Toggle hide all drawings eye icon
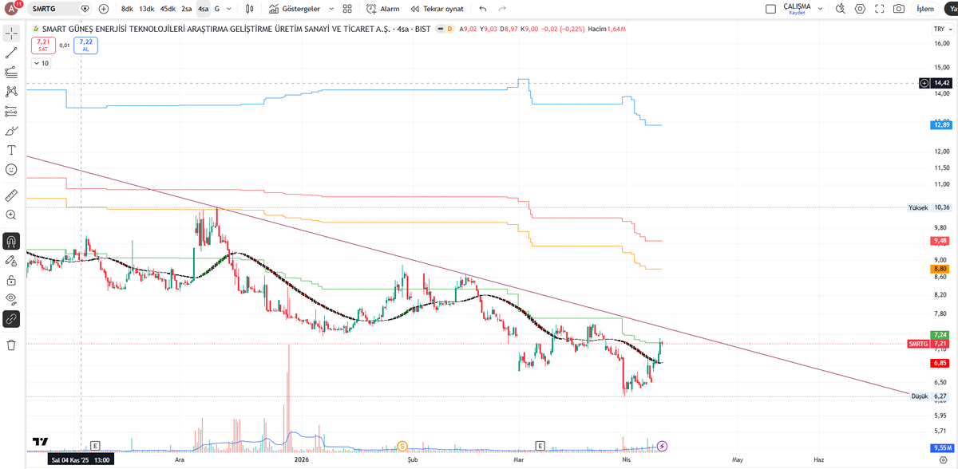This screenshot has width=958, height=469. 11,299
